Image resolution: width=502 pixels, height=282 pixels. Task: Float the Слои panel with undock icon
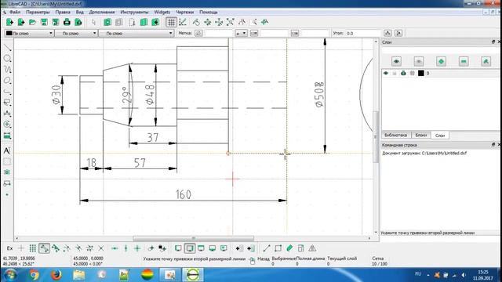coord(493,42)
